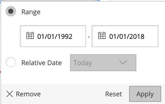Click the Range option label

[31, 12]
